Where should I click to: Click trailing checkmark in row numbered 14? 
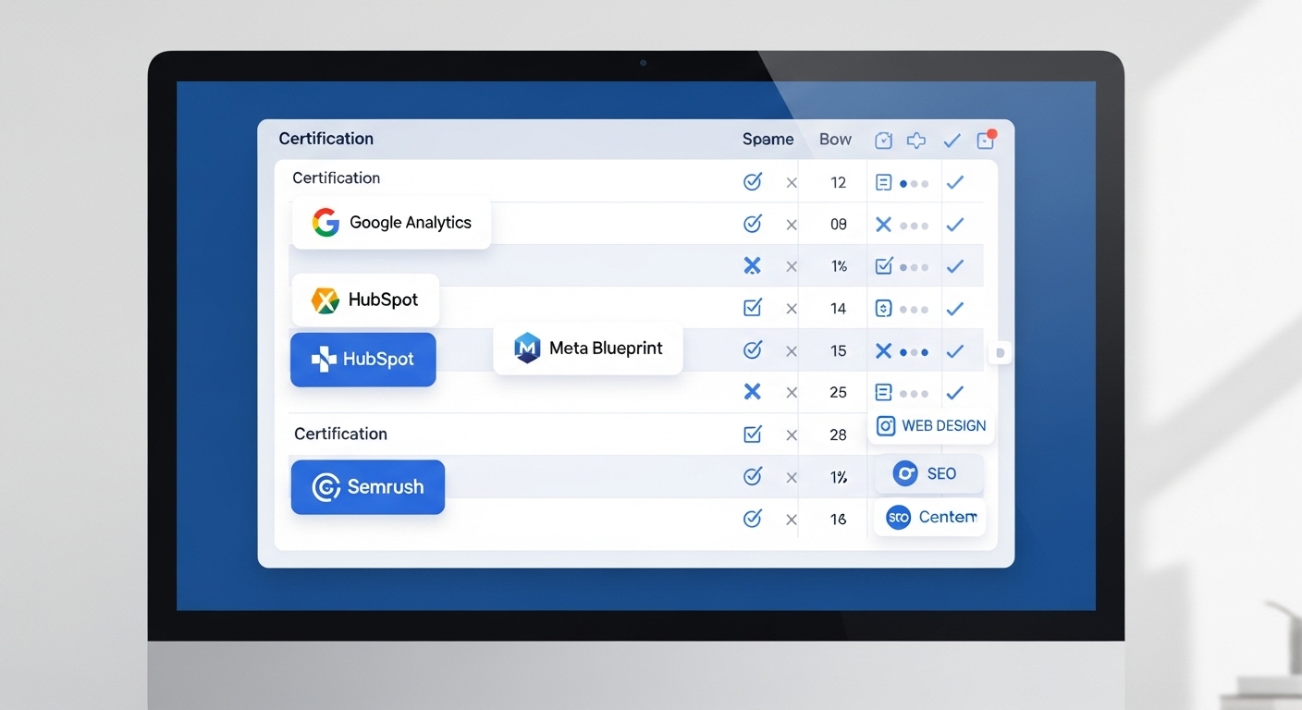(x=955, y=309)
